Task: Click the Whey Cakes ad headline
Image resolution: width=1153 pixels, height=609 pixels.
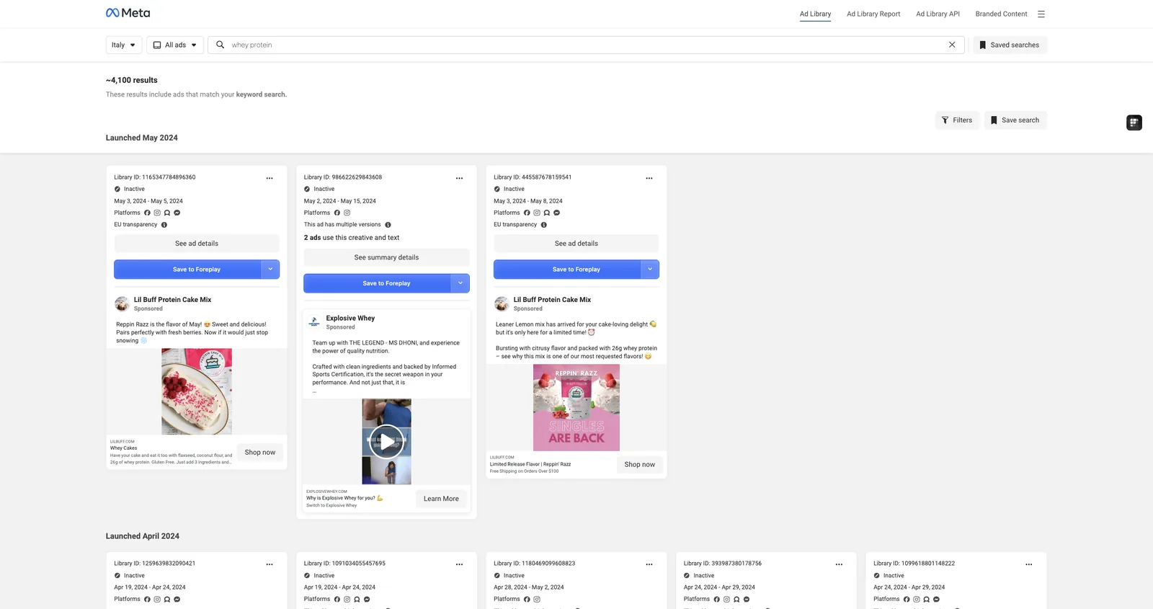Action: 124,448
